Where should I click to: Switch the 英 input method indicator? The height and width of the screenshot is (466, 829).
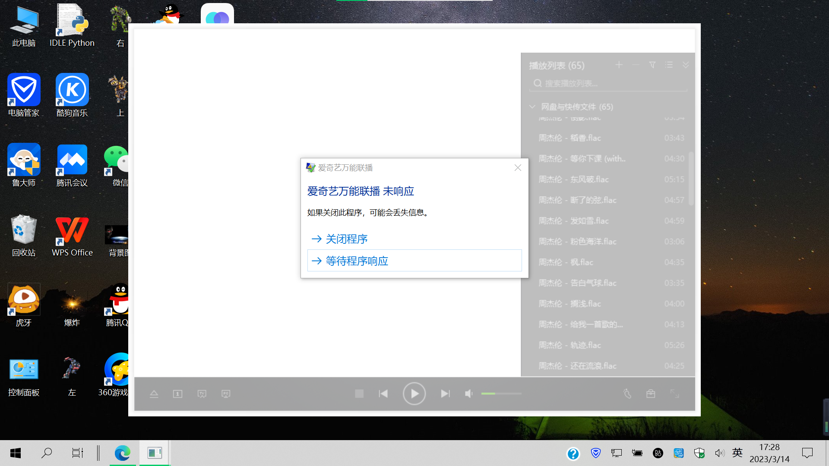737,453
